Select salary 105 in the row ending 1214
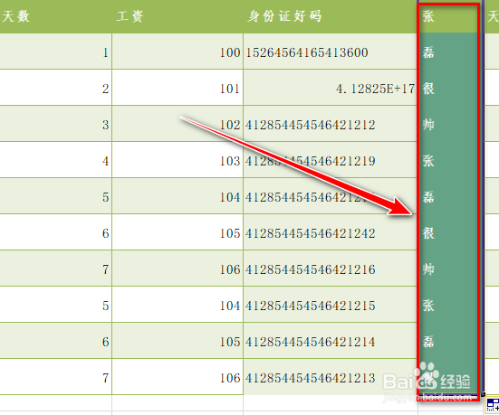The height and width of the screenshot is (415, 499). point(178,341)
